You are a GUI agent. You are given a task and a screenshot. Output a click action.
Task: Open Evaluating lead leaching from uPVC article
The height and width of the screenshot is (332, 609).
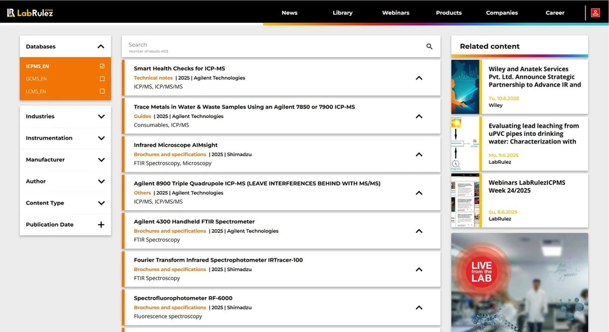click(x=533, y=134)
